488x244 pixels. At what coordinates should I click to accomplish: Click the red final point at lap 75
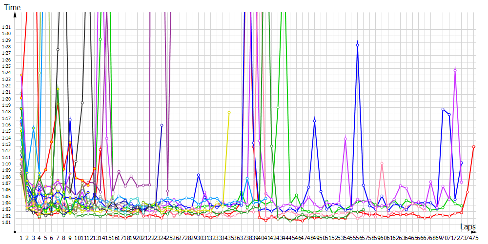click(473, 146)
